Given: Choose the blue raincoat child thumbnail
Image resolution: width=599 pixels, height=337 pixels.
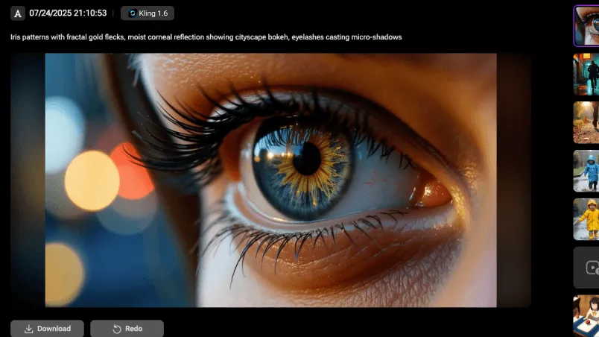Looking at the screenshot, I should click(586, 171).
